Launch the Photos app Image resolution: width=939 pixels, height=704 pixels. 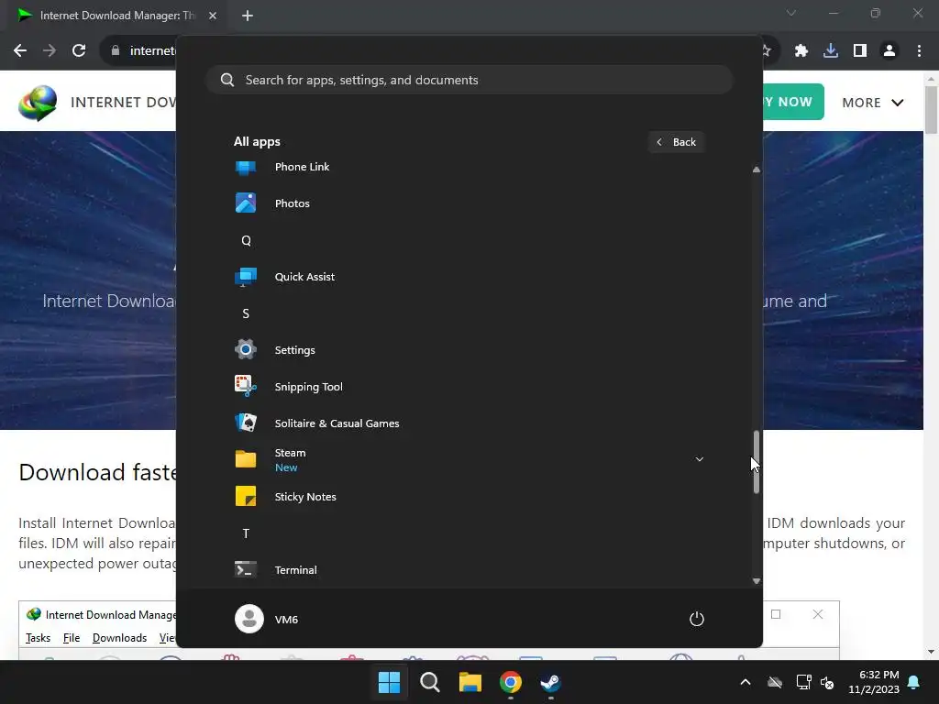point(469,203)
